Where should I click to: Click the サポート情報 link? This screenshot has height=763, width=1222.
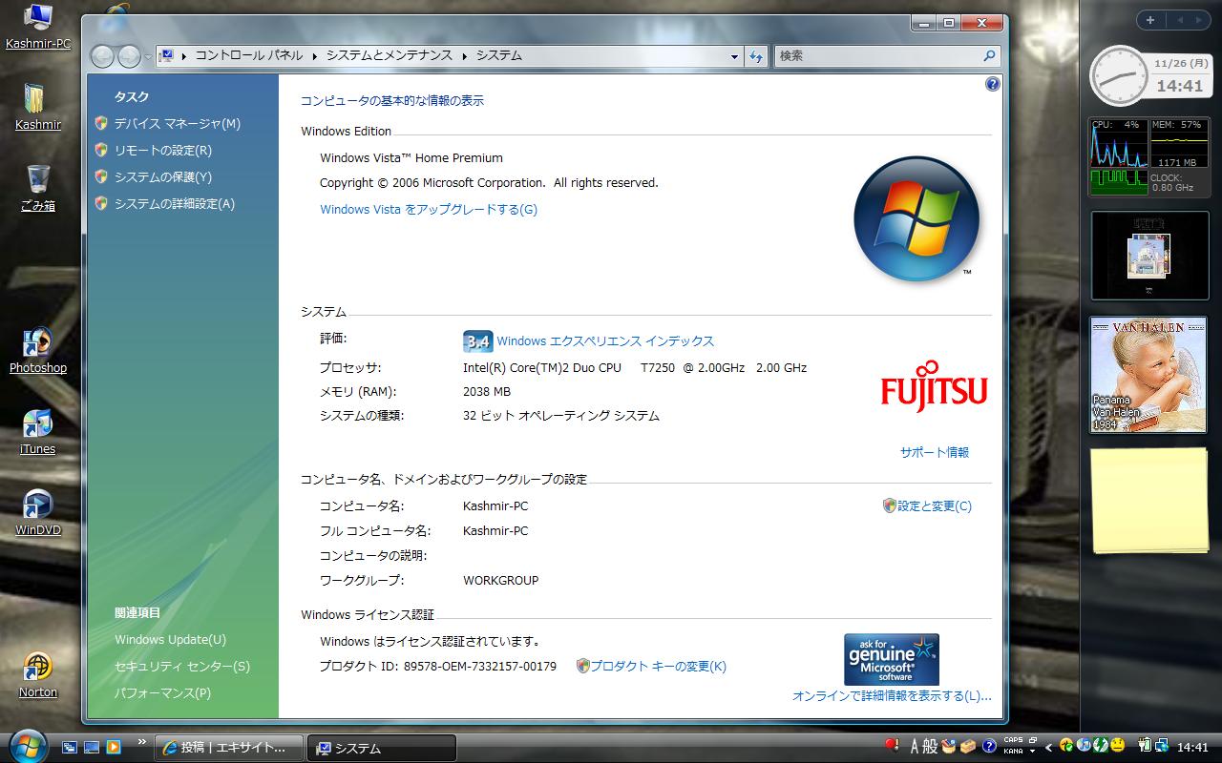[x=935, y=453]
